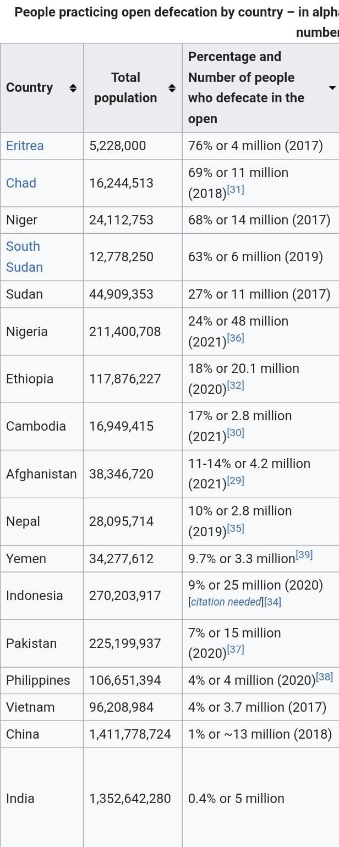Sort table by Total population column

(x=172, y=88)
